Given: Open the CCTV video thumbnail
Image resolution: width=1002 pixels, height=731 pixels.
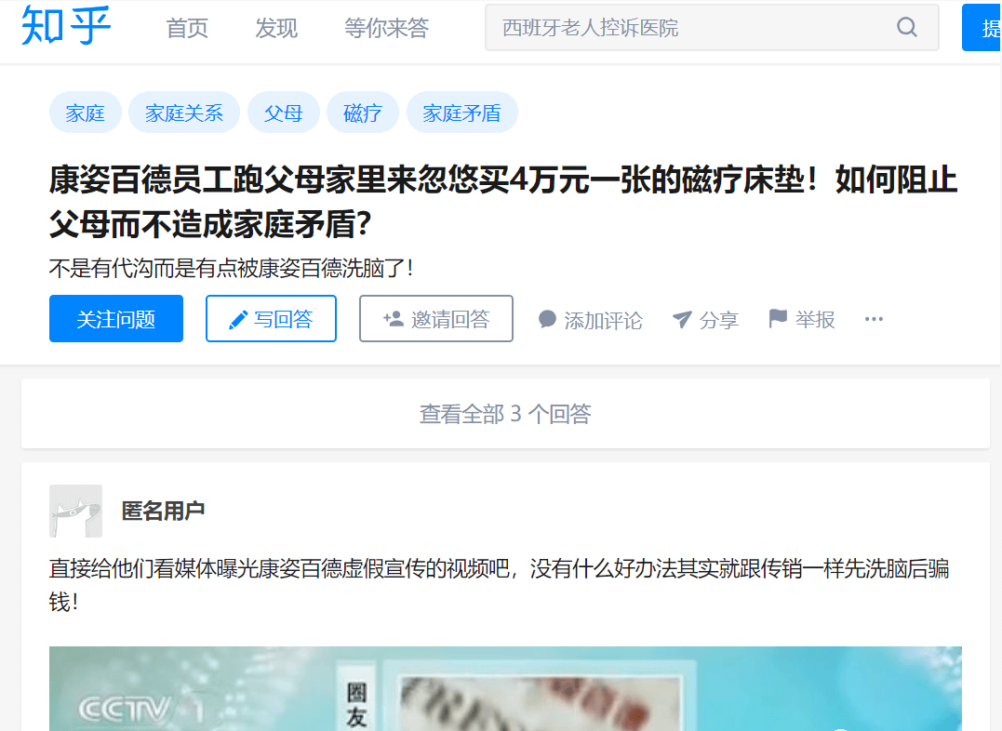Looking at the screenshot, I should pyautogui.click(x=505, y=689).
